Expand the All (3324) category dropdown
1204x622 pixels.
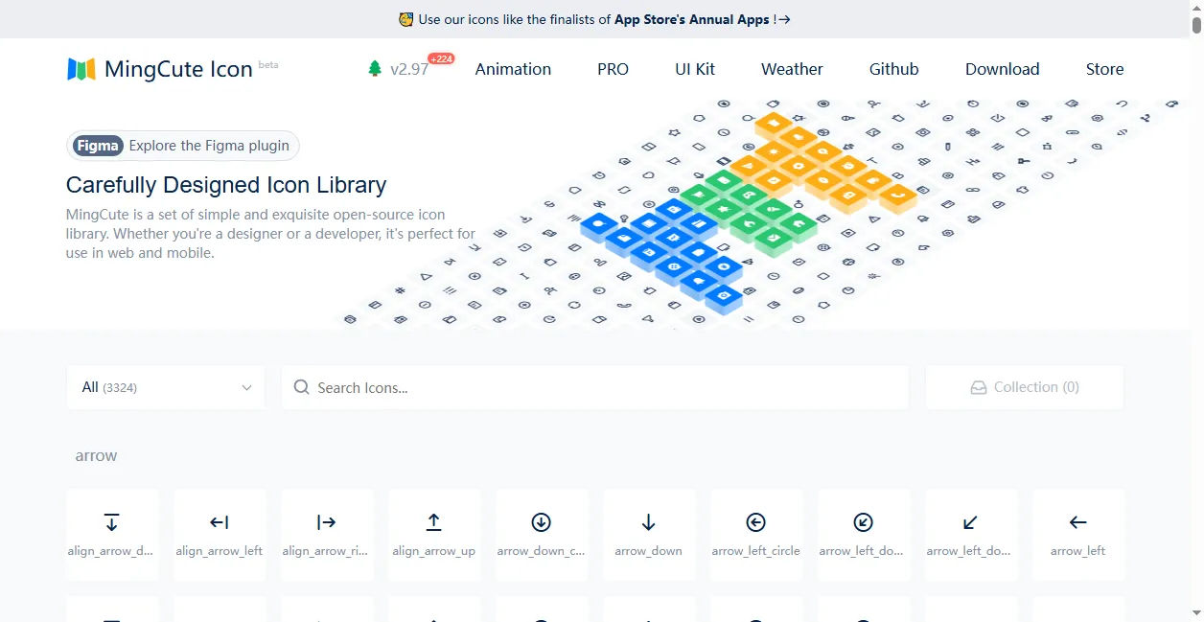166,387
